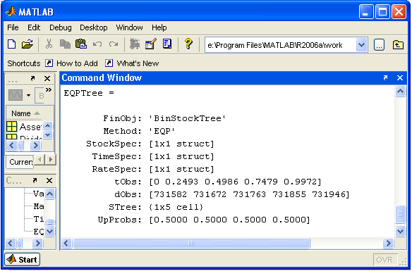This screenshot has width=412, height=271.
Task: Select the Asse... variable in Workspace
Action: point(24,127)
